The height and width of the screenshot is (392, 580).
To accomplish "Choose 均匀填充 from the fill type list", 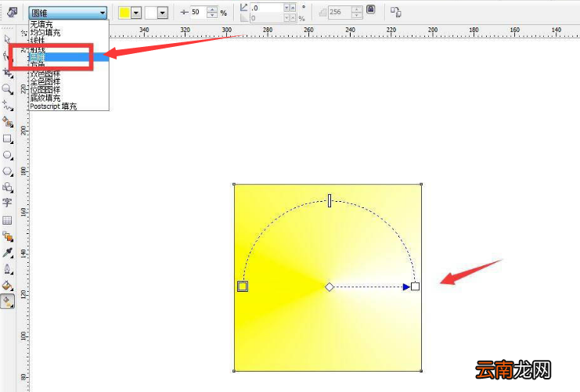I will point(45,33).
